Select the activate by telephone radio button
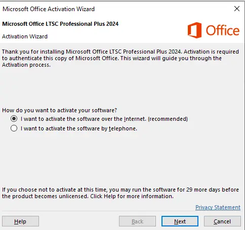The width and height of the screenshot is (245, 230). pyautogui.click(x=14, y=128)
